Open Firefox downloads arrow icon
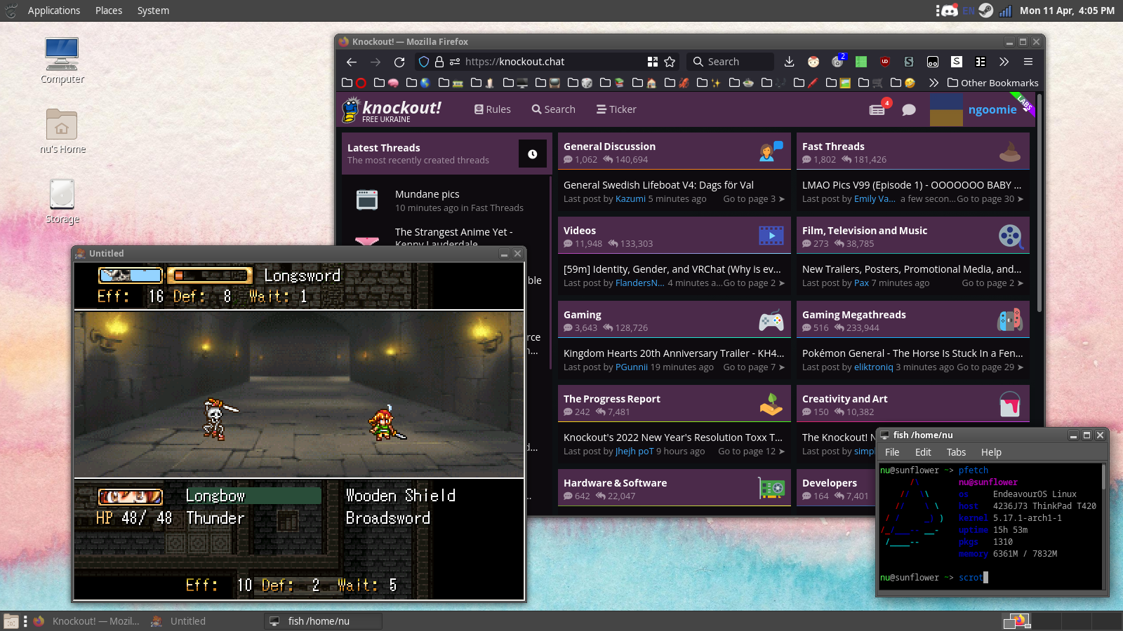Viewport: 1123px width, 631px height. (789, 62)
